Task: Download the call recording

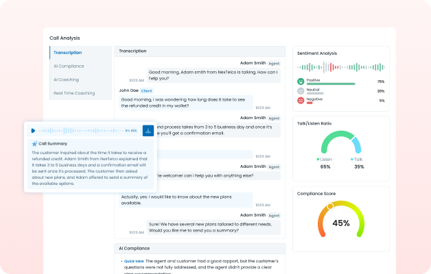Action: click(148, 130)
